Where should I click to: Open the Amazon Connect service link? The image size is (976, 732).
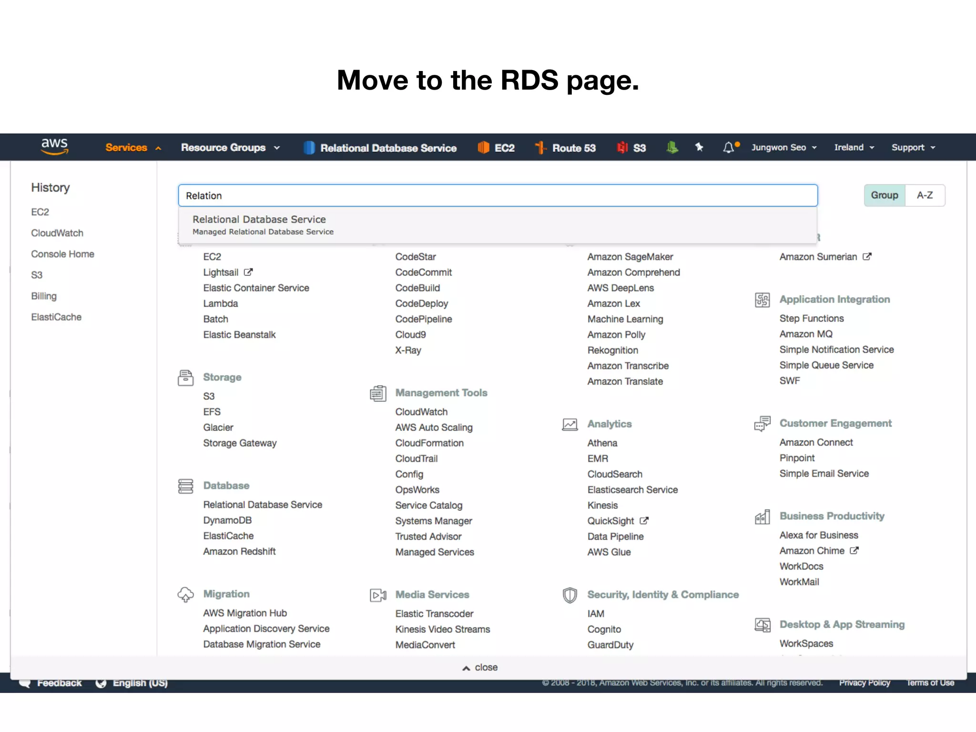tap(816, 442)
